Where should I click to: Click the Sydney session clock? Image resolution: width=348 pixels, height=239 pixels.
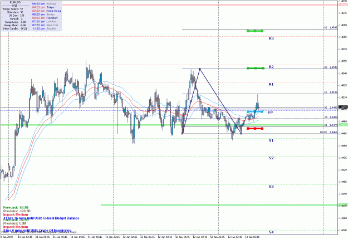[44, 4]
